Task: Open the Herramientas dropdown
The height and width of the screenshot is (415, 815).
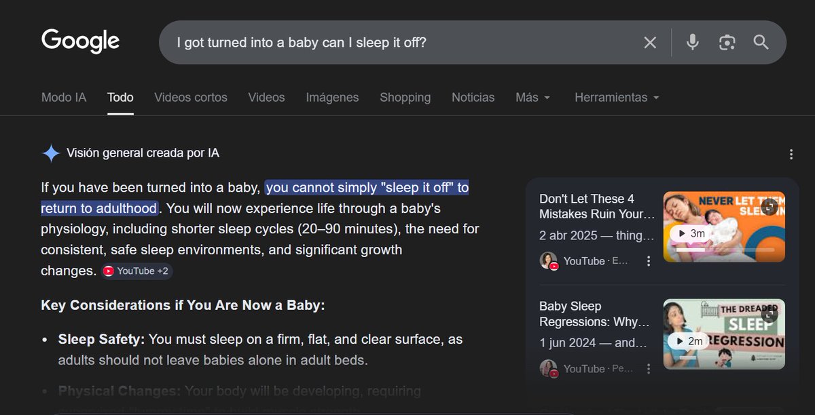Action: (x=617, y=97)
